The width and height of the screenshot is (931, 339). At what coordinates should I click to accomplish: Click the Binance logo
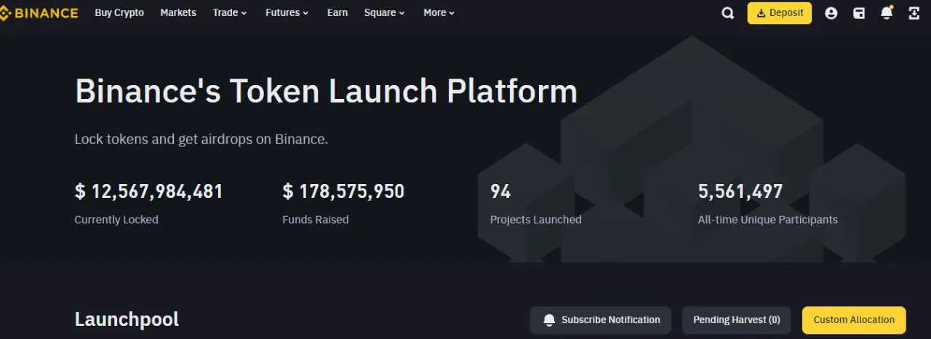39,13
